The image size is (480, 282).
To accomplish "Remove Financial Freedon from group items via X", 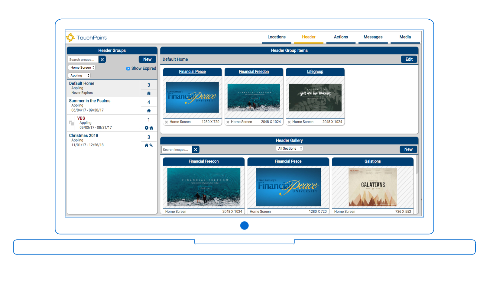I will pyautogui.click(x=228, y=122).
